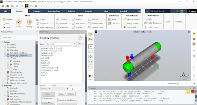Screen dimensions: 197x105
Task: Select the pointer tool in graphics toolbar
Action: [x=90, y=46]
